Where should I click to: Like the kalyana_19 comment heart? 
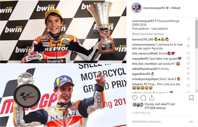tap(188, 86)
